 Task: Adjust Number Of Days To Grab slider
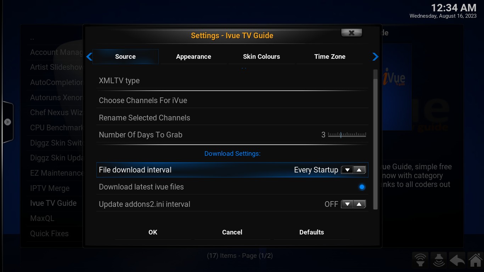347,135
